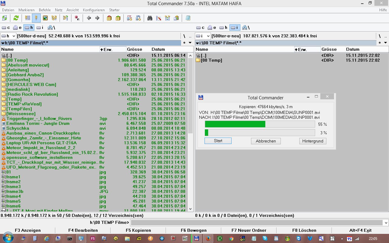This screenshot has height=243, width=389.
Task: Open the Dateien menu
Action: 8,10
